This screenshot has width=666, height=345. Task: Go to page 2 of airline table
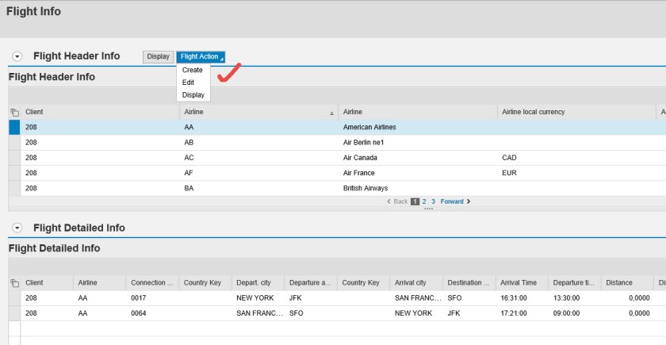pos(424,201)
